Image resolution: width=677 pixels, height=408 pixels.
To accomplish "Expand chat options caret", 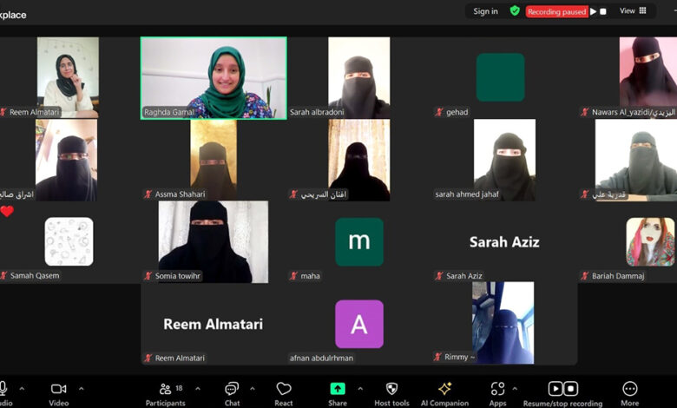I will (x=253, y=389).
